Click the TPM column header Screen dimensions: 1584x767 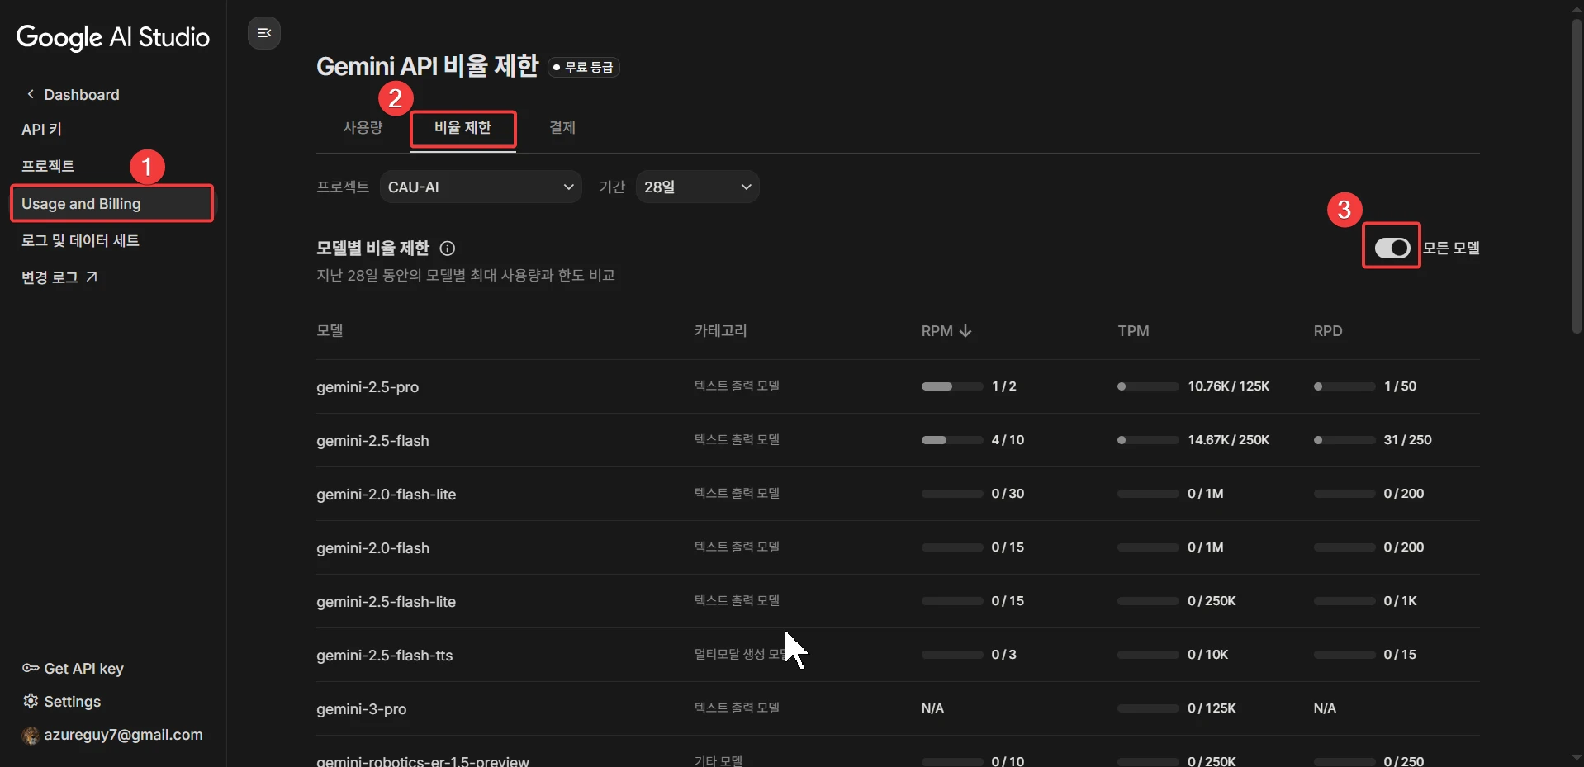click(x=1133, y=331)
